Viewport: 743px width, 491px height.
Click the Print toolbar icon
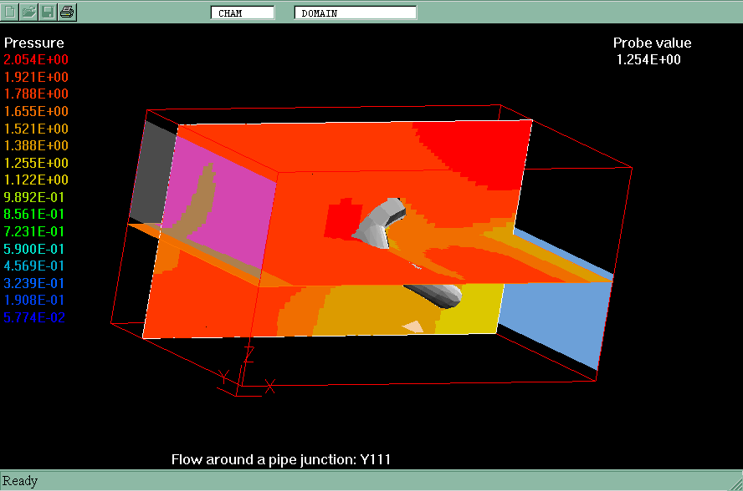(x=67, y=12)
